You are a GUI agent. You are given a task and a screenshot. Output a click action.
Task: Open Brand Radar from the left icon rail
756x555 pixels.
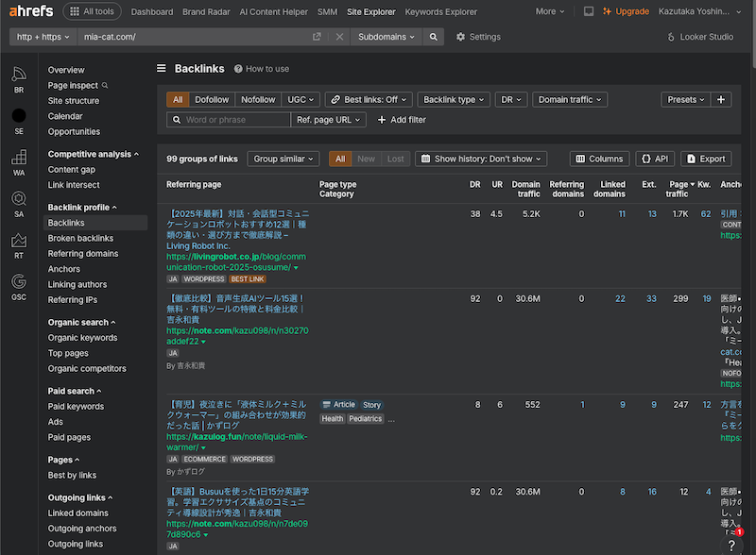(x=19, y=76)
